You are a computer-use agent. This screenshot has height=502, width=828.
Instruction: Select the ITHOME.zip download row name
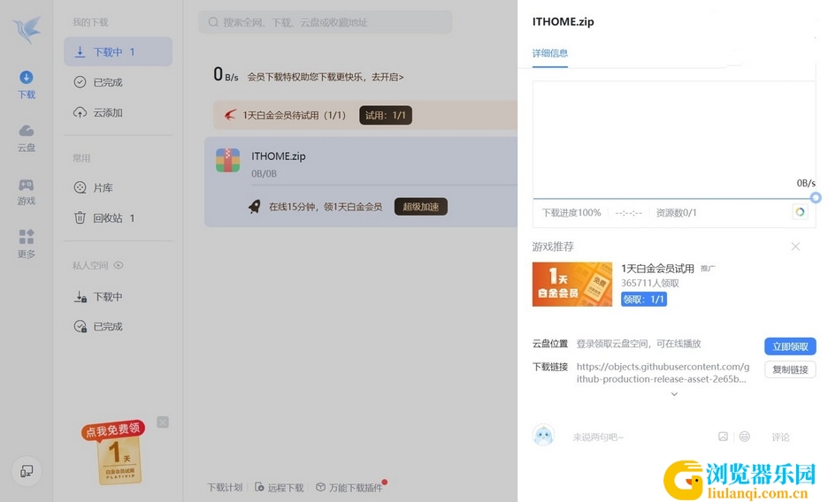coord(279,156)
